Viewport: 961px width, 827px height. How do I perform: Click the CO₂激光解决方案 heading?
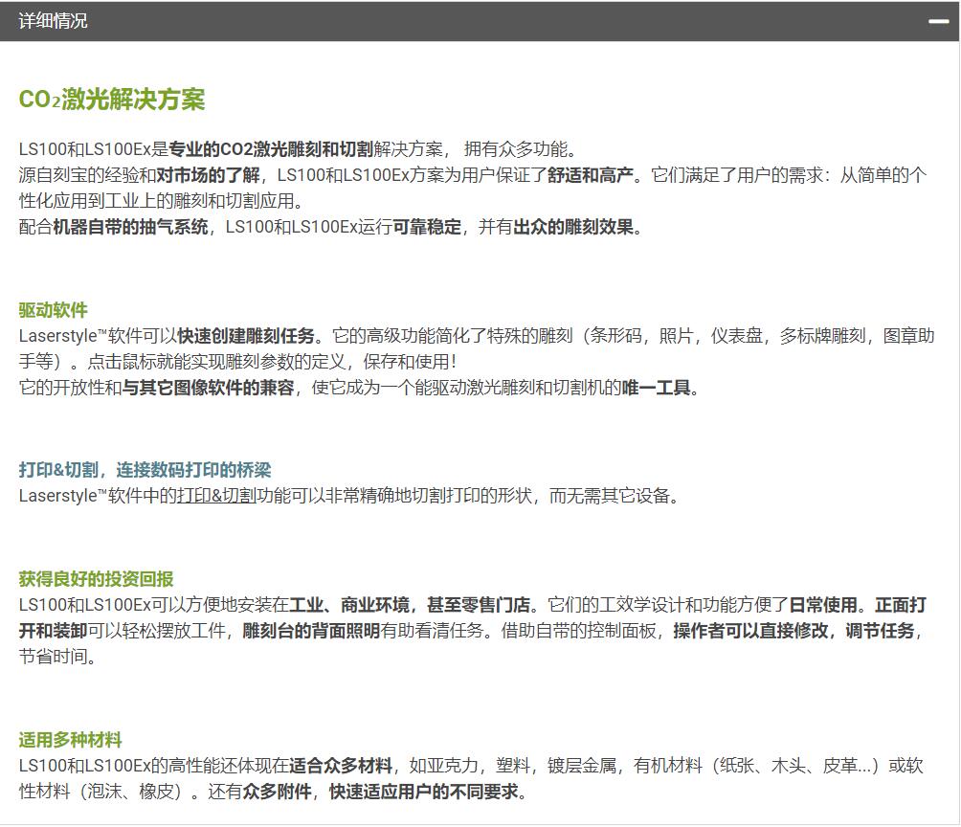point(112,100)
